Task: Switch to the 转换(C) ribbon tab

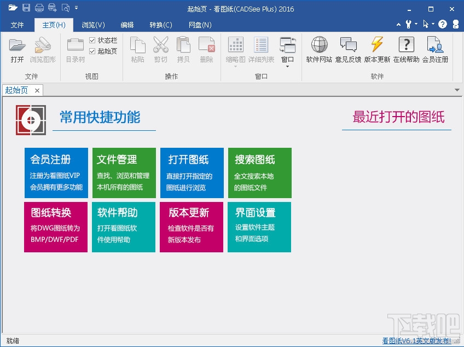Action: click(160, 25)
